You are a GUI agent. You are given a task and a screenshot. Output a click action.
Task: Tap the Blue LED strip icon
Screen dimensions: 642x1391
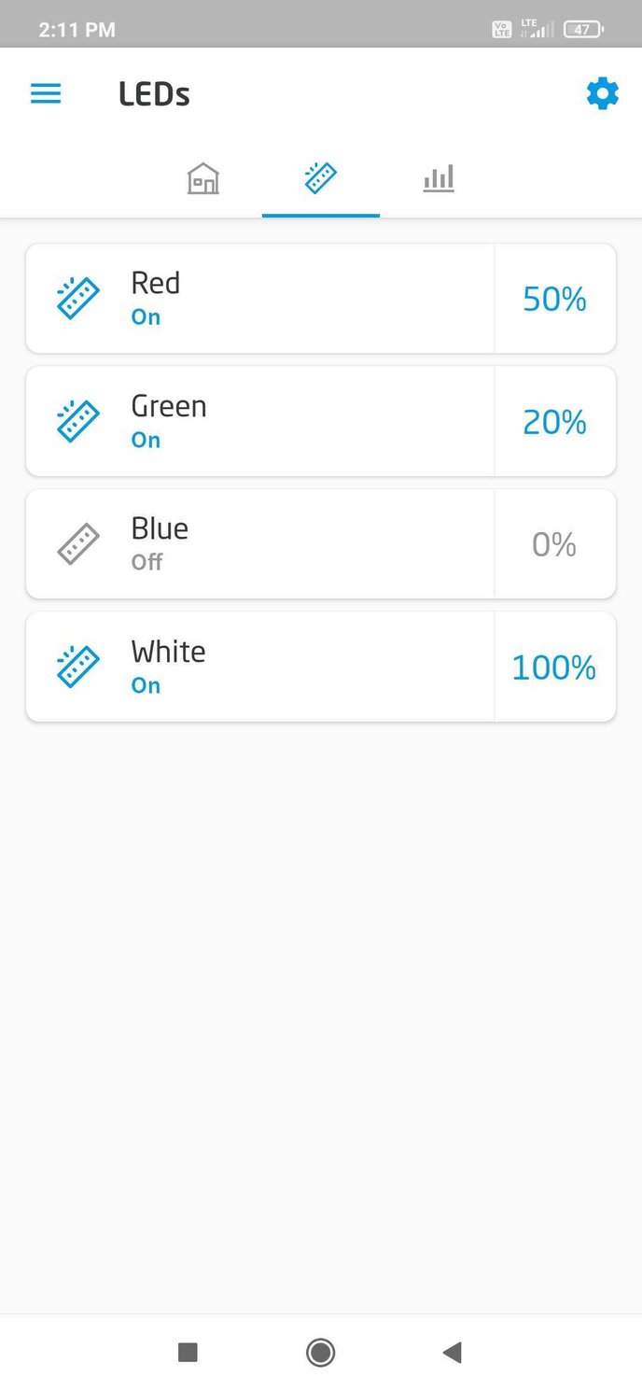coord(78,544)
